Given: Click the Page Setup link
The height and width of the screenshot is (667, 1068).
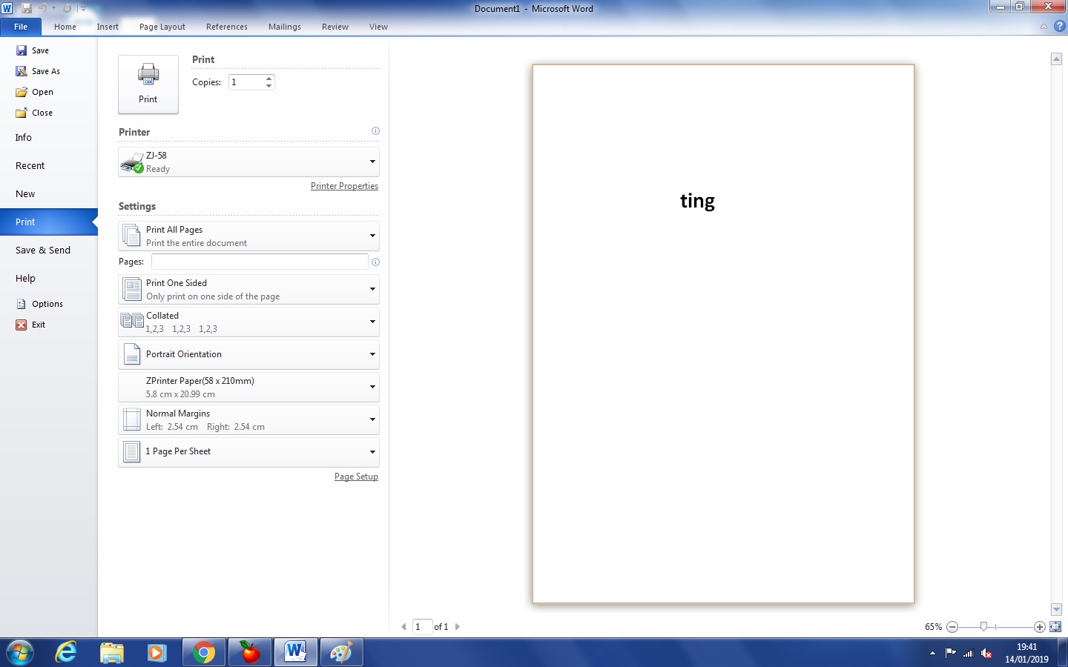Looking at the screenshot, I should click(356, 477).
